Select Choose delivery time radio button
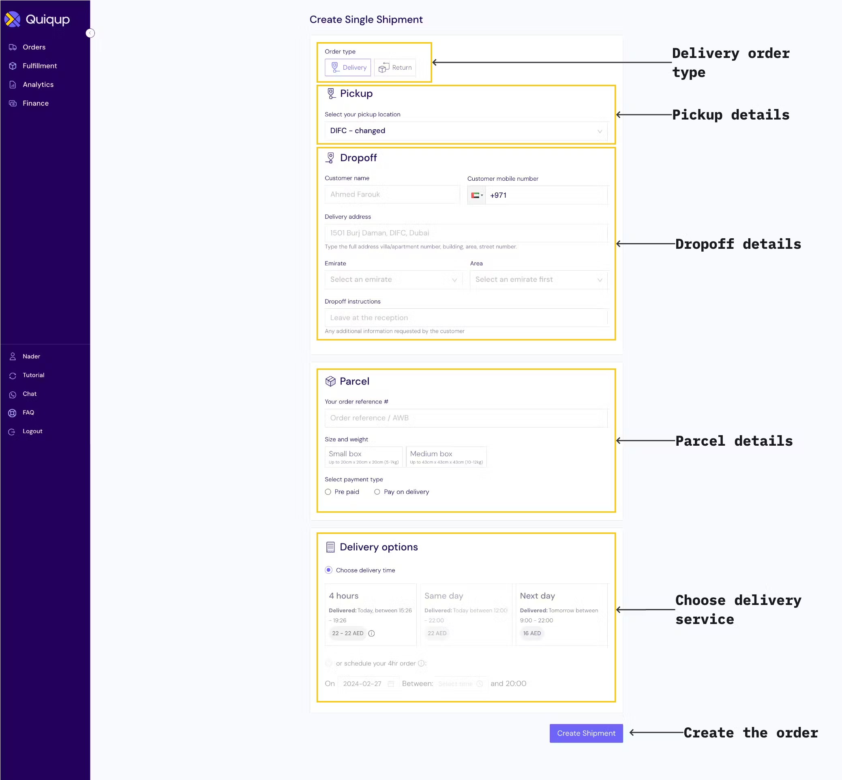 [x=328, y=570]
